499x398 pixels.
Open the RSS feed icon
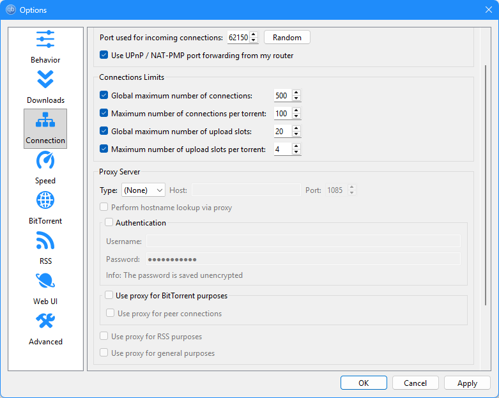pos(45,240)
